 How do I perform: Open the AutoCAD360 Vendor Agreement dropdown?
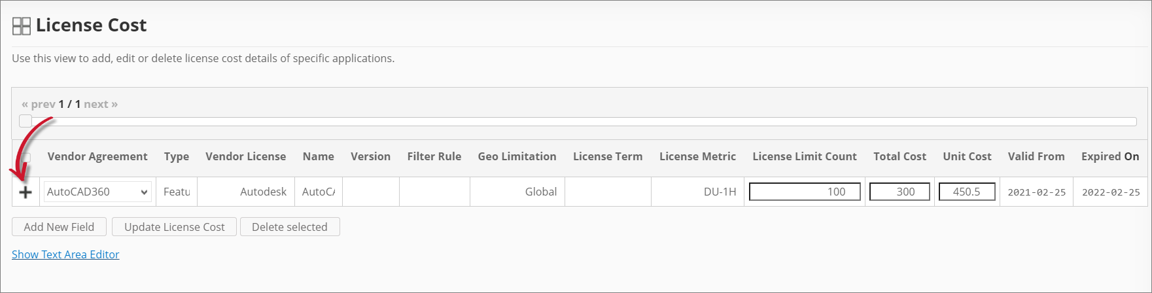[97, 192]
